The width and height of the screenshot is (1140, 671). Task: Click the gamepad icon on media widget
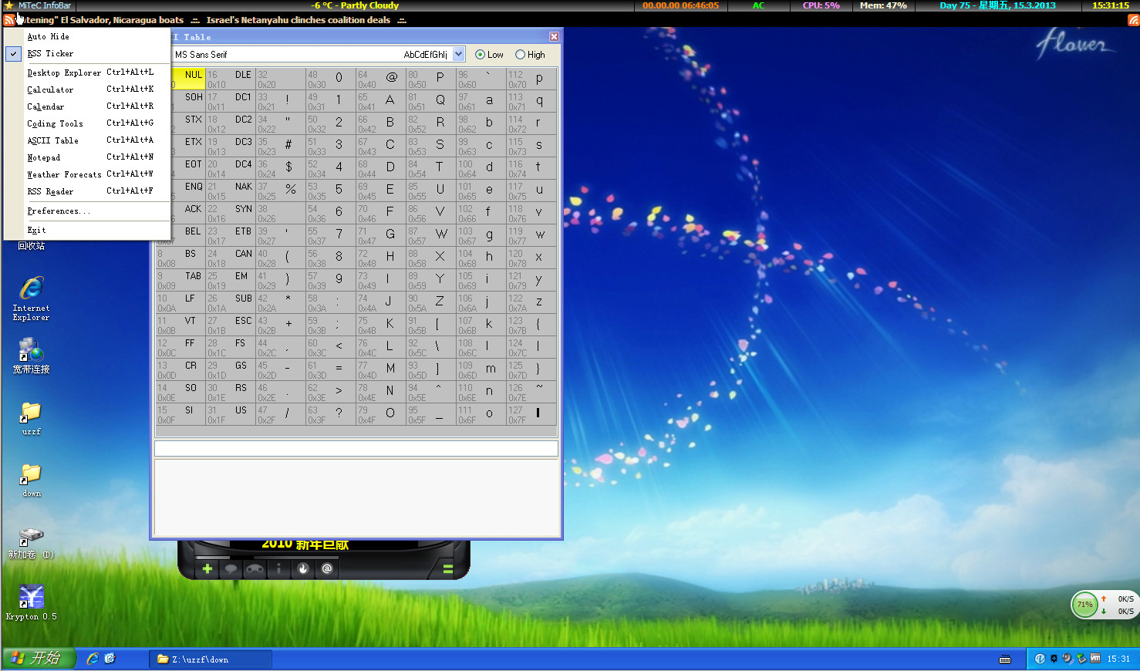click(x=255, y=569)
